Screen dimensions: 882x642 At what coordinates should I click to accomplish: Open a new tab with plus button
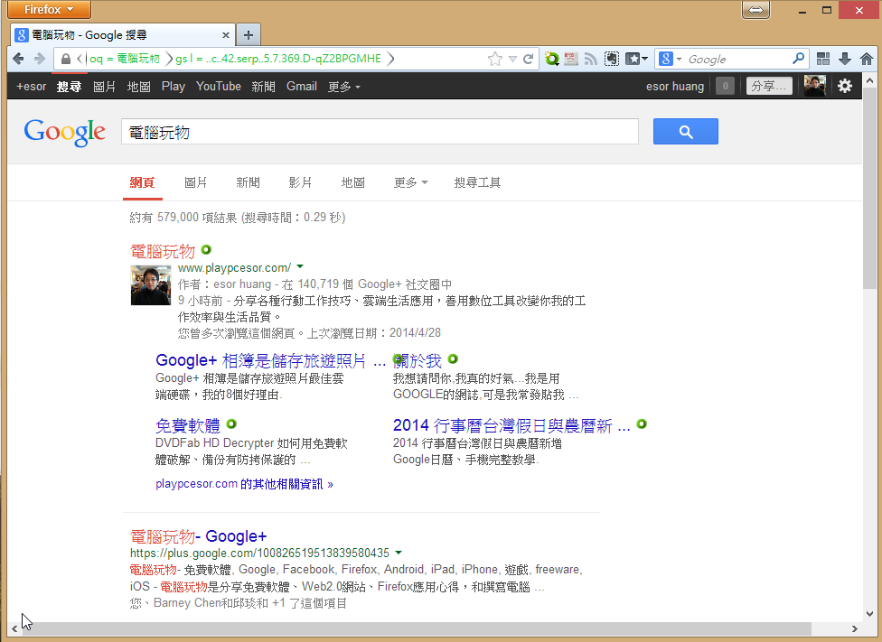click(x=248, y=35)
